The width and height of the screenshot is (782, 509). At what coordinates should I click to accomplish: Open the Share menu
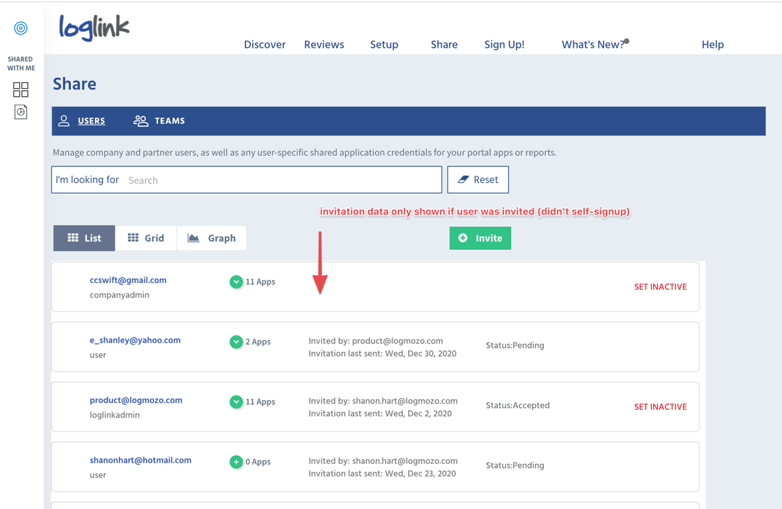(x=444, y=44)
